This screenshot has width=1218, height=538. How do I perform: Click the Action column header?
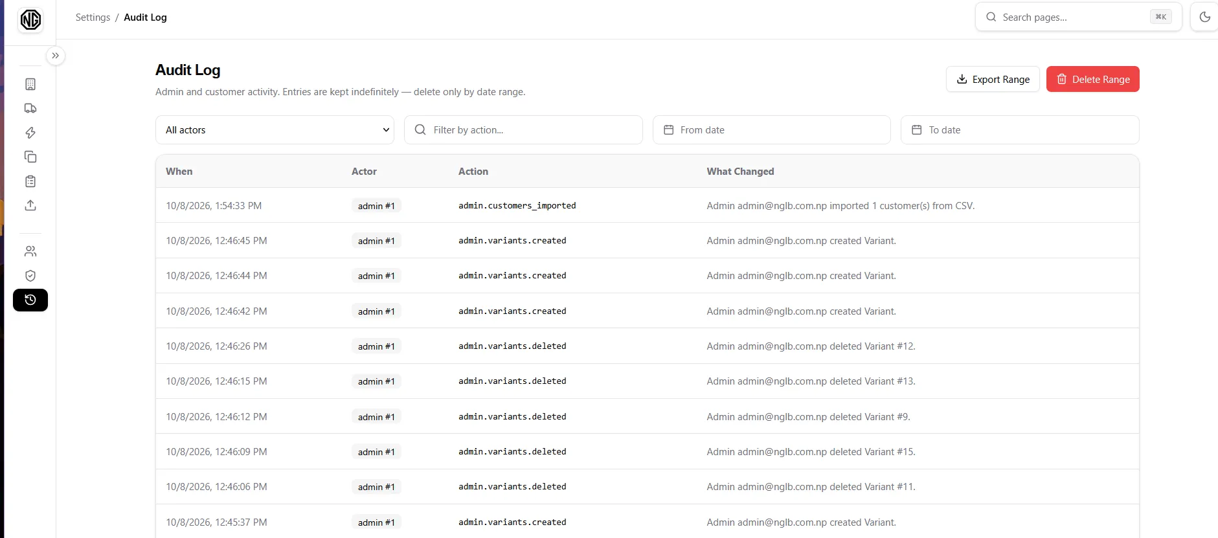pyautogui.click(x=473, y=171)
